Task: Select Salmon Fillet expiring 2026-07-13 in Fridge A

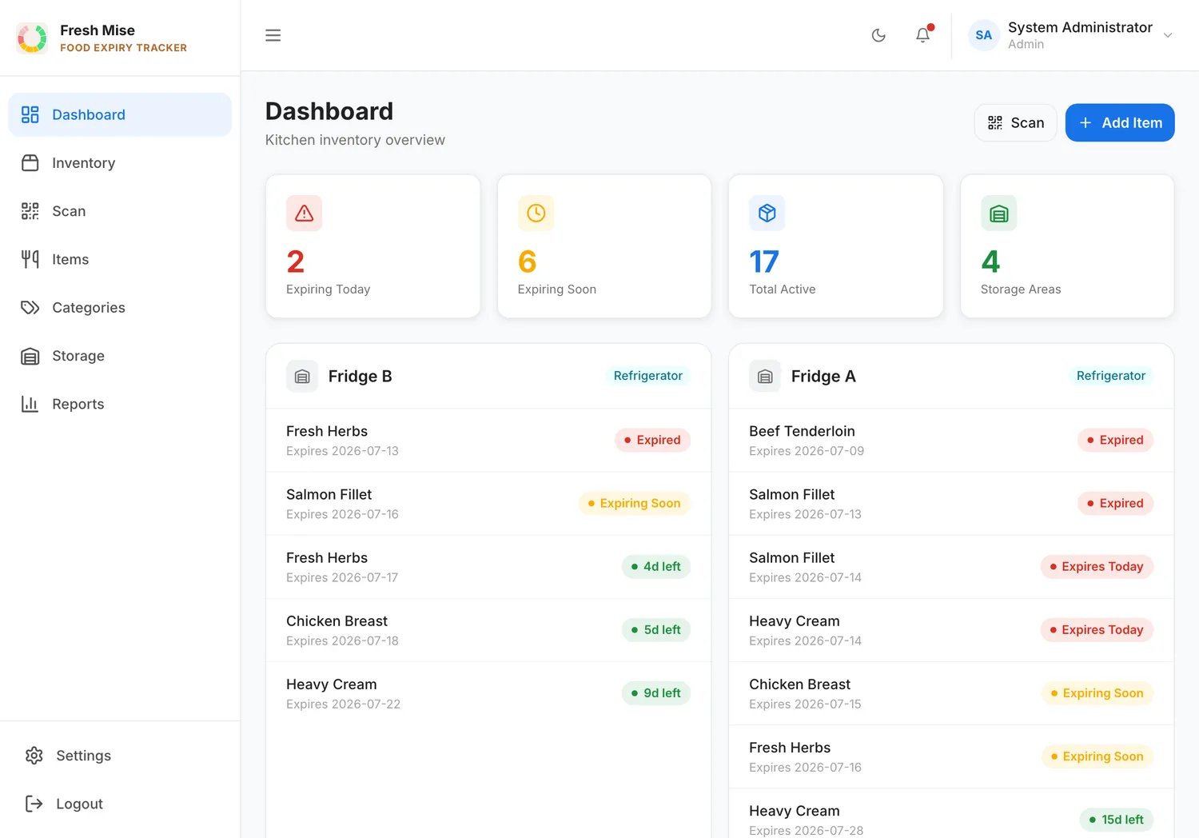Action: click(x=951, y=504)
